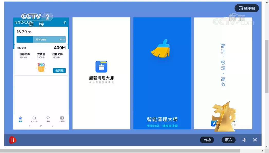This screenshot has width=269, height=153.
Task: Select the 清理 tab in the phone screen
Action: tap(20, 119)
